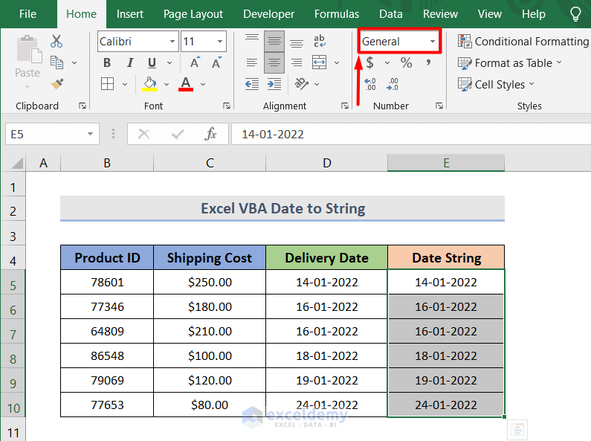This screenshot has height=441, width=591.
Task: Click Increase Decimal icon
Action: coord(369,84)
